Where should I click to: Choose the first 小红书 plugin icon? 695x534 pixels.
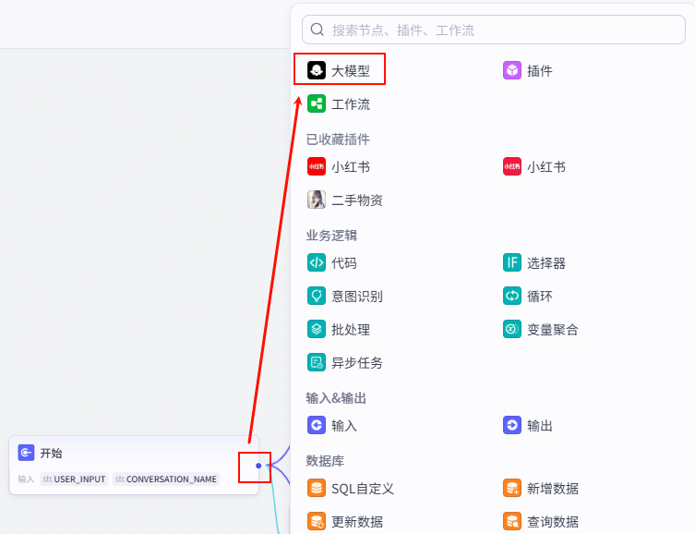[317, 166]
